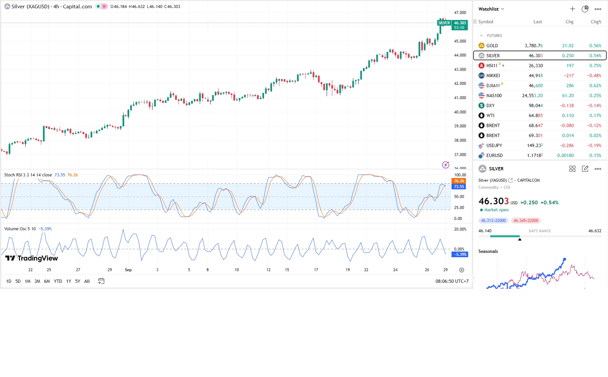Open the Watchlist three-dots options menu
Screen dimensions: 608x377
[598, 9]
